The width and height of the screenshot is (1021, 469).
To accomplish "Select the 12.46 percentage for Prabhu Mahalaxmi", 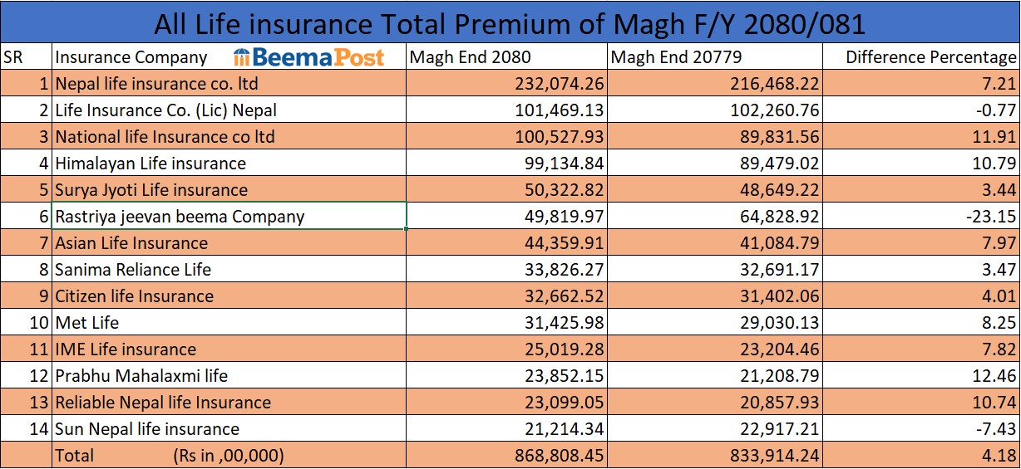I will (x=921, y=376).
